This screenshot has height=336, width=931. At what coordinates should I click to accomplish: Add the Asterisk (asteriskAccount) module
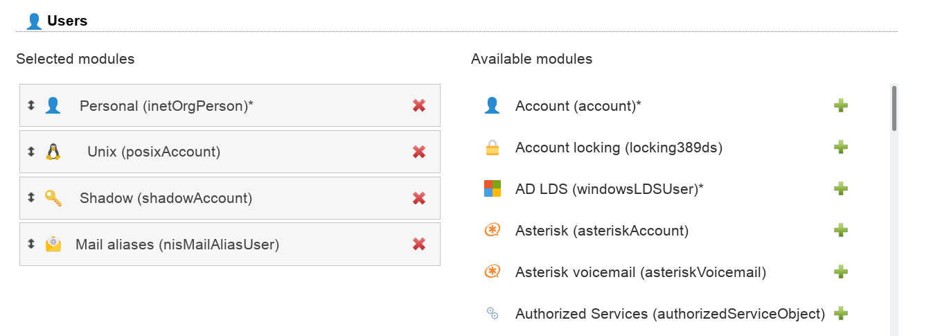tap(840, 230)
